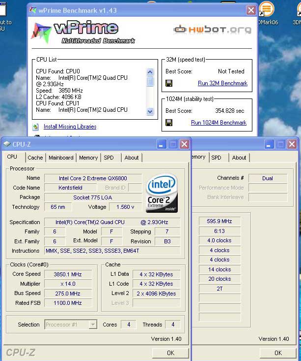Click the Voltage value 1.560 v
This screenshot has height=361, width=301.
tap(125, 207)
